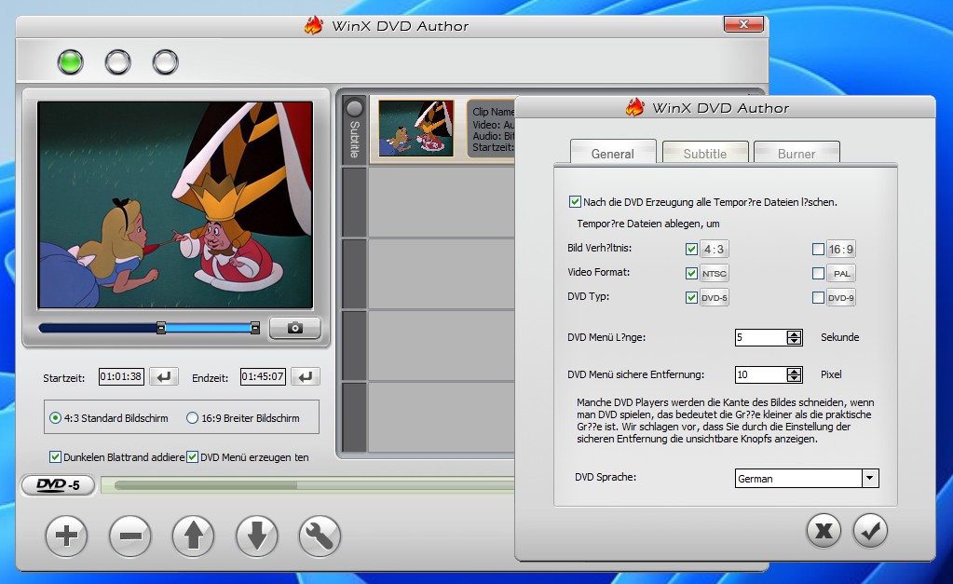Screen dimensions: 953x584
Task: Click the Clip Name info box
Action: point(491,129)
